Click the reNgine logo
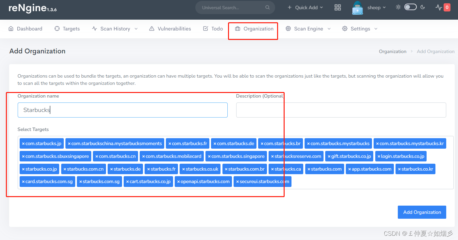This screenshot has width=458, height=240. 32,8
